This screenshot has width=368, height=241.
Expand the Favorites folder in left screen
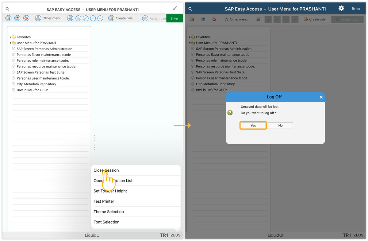click(10, 37)
